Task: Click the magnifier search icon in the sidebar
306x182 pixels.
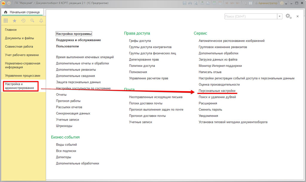Action: click(x=32, y=21)
